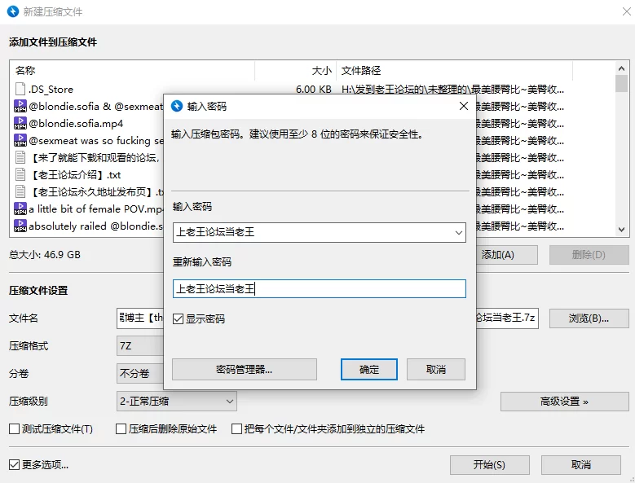Click the 文件名 input field
635x483 pixels.
[x=140, y=318]
